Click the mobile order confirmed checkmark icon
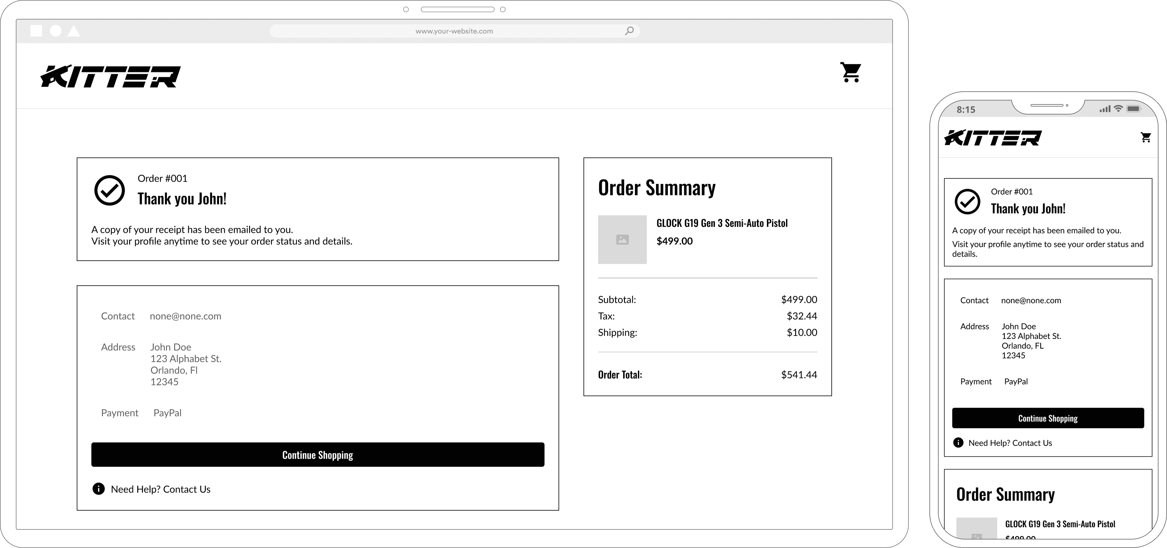This screenshot has height=548, width=1167. point(967,202)
